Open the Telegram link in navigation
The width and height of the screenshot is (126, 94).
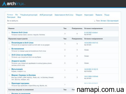coord(79,15)
